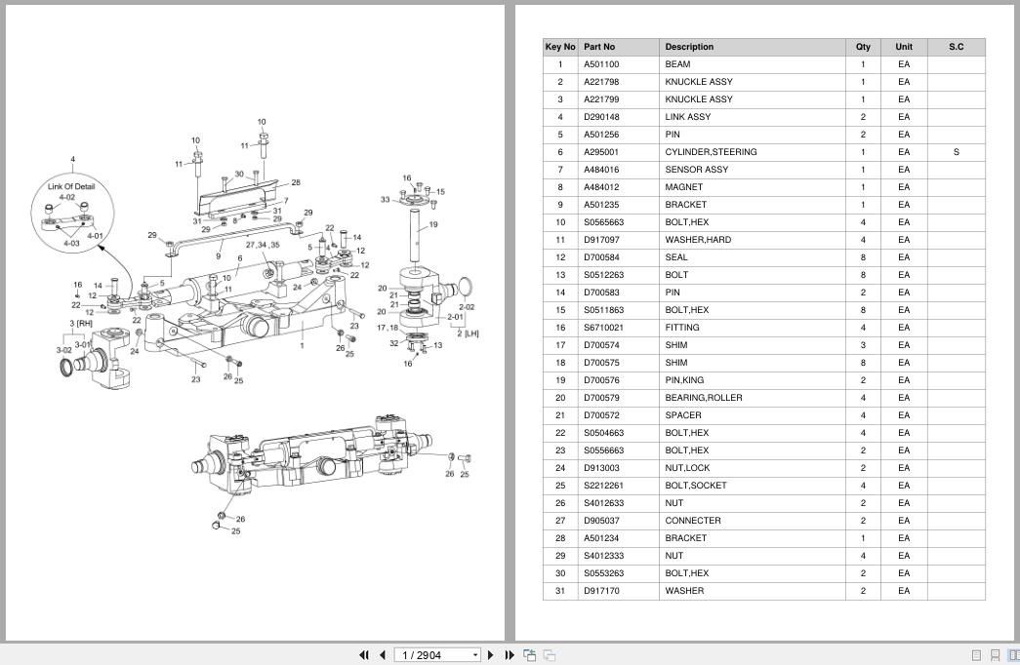Go to the next page
The width and height of the screenshot is (1020, 665).
[x=491, y=655]
